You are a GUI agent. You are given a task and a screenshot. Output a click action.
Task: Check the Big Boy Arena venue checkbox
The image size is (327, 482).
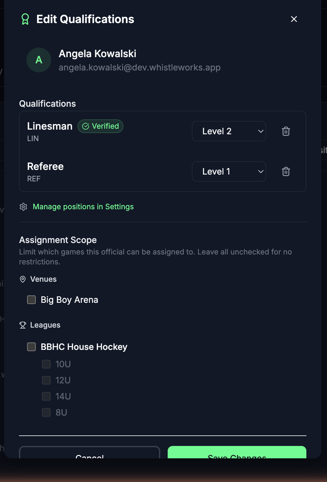31,300
